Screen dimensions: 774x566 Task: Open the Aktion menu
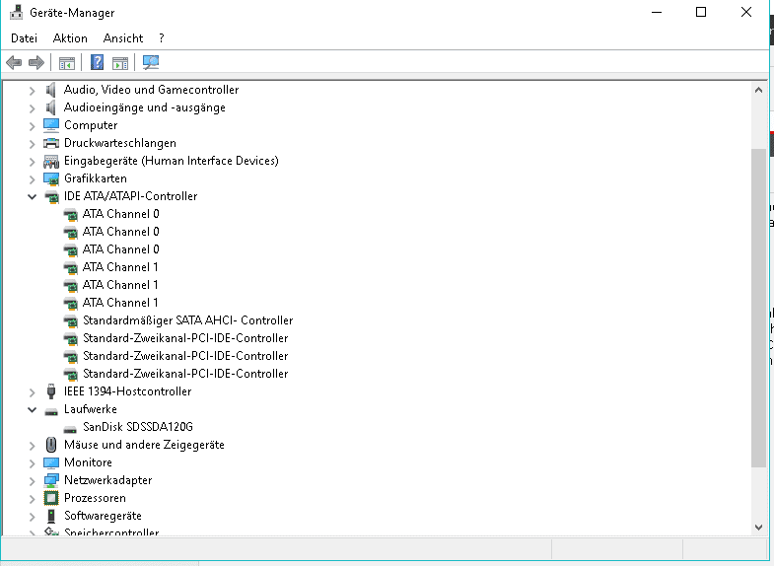pos(70,38)
